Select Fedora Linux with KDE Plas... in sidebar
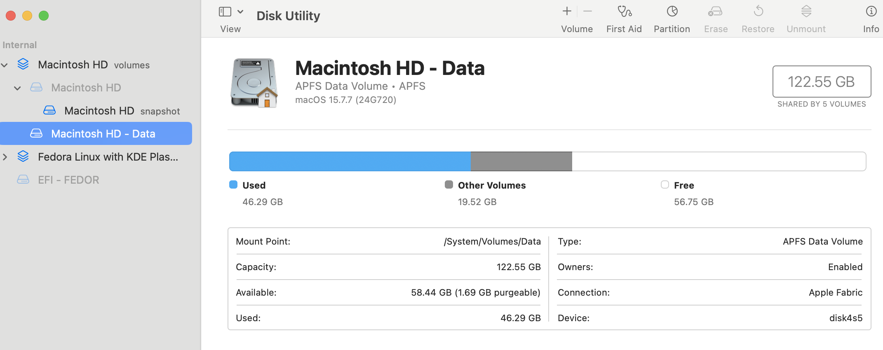The height and width of the screenshot is (350, 883). tap(96, 157)
